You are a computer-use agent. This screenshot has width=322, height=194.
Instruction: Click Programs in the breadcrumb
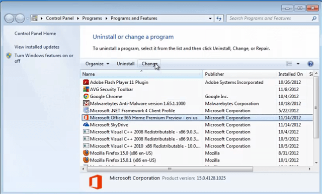[x=92, y=18]
